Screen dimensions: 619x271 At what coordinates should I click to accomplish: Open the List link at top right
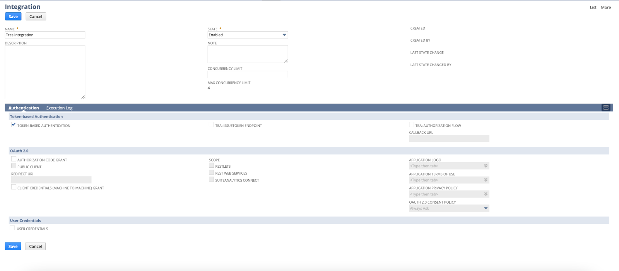coord(593,7)
